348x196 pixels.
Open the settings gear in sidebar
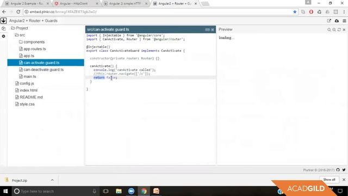coord(4,36)
